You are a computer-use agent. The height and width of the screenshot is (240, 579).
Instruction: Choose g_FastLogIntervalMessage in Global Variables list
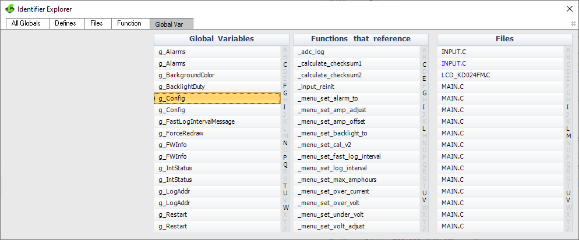coord(196,121)
